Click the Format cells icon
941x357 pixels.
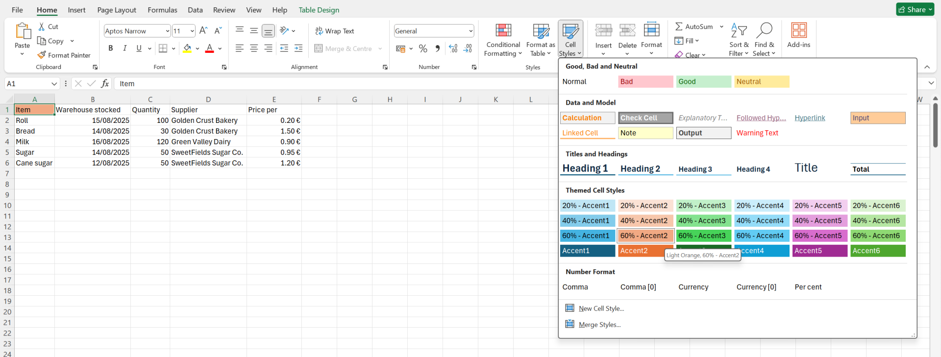pos(651,29)
